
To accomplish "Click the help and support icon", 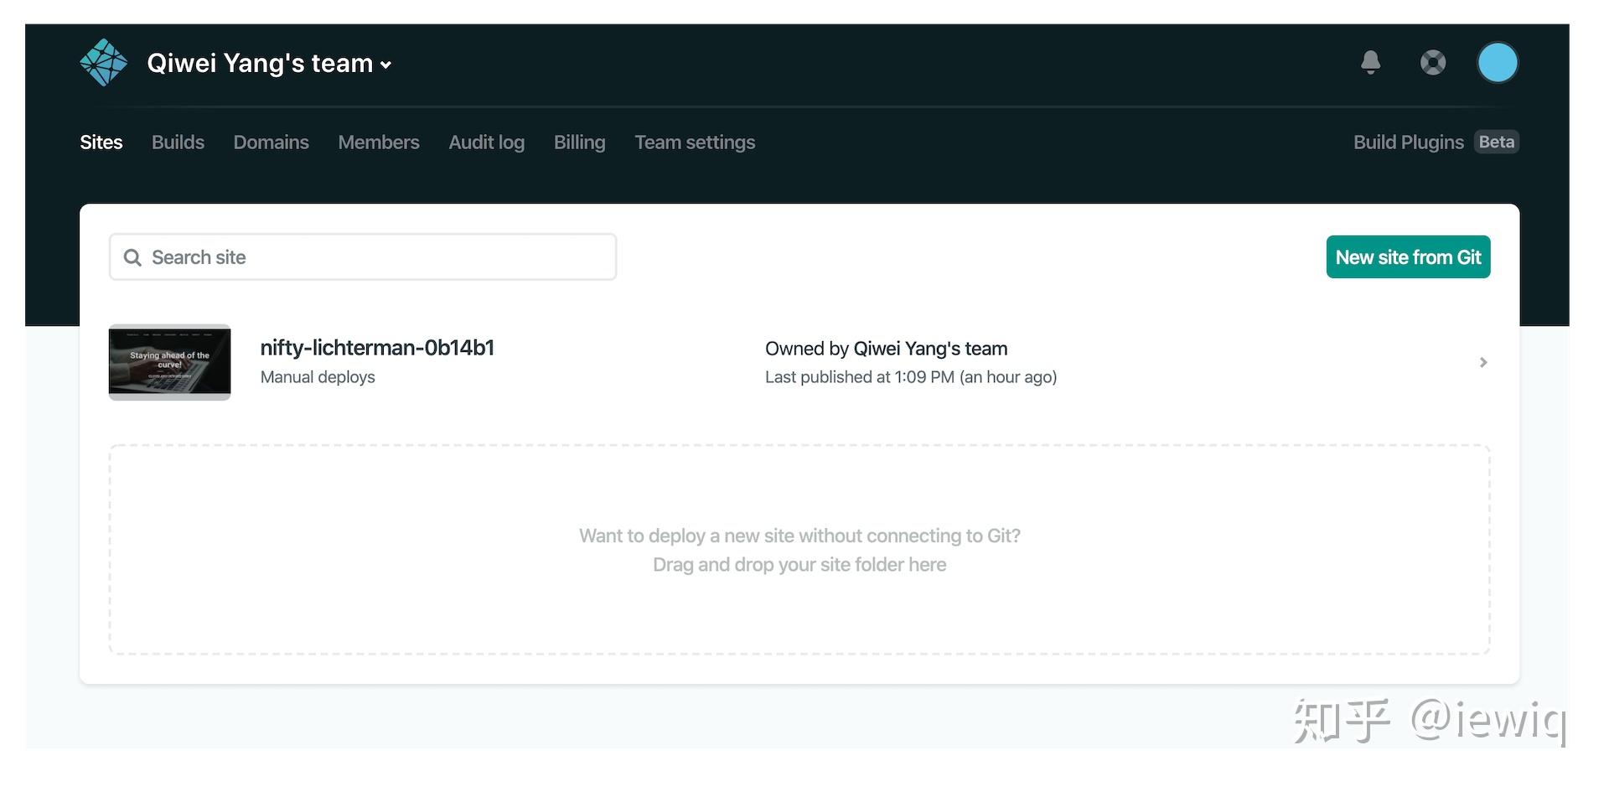I will click(1433, 62).
